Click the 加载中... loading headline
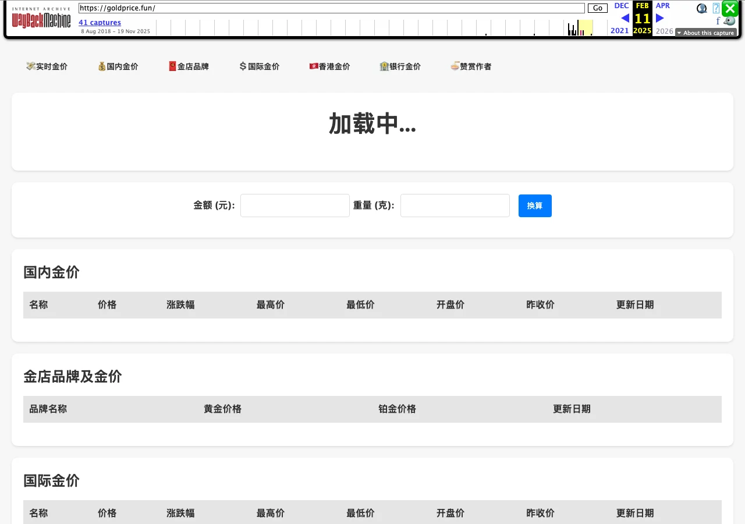The width and height of the screenshot is (745, 524). 372,123
